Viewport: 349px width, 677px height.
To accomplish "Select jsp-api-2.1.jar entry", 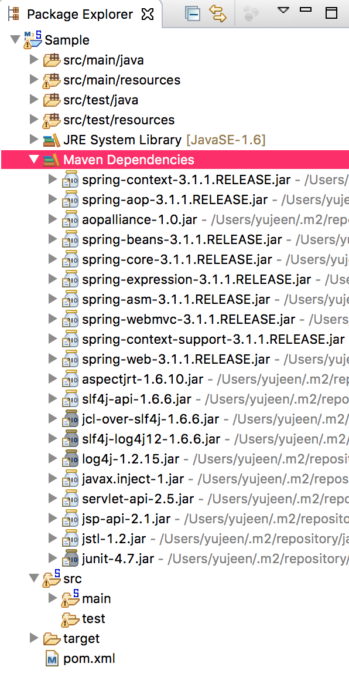I will click(x=126, y=519).
